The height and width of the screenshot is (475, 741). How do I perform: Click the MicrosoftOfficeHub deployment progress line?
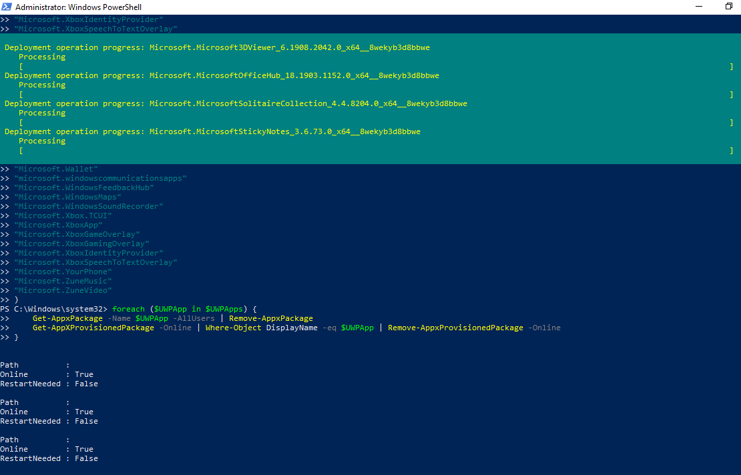point(222,76)
